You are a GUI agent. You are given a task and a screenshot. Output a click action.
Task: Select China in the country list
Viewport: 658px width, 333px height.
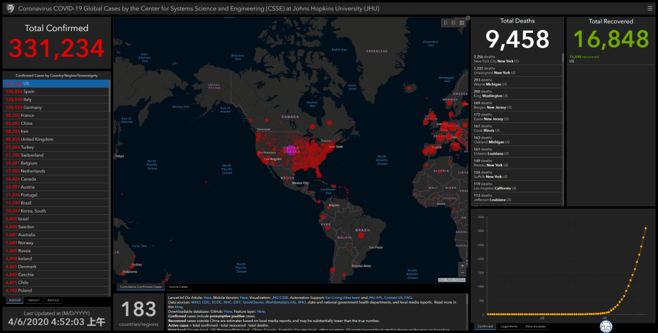[56, 124]
